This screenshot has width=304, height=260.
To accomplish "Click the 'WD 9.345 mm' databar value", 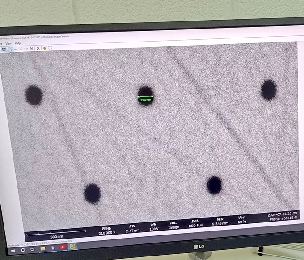I will (220, 222).
